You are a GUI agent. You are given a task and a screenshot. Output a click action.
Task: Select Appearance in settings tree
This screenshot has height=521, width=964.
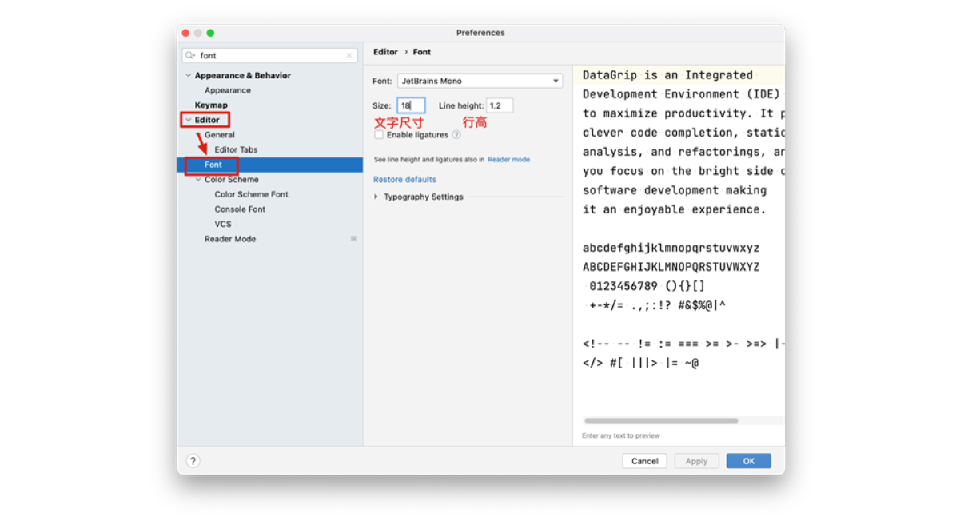tap(228, 90)
